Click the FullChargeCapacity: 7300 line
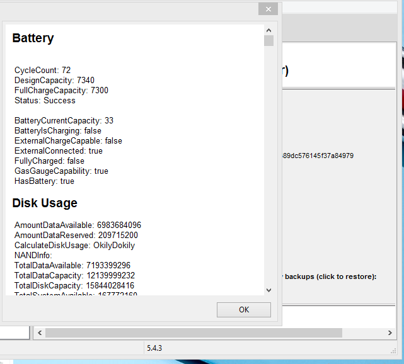 tap(61, 90)
